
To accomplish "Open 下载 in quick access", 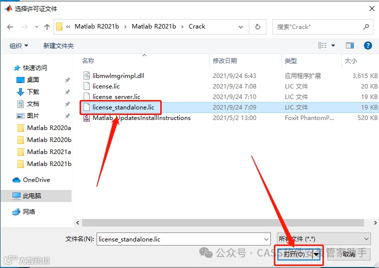I will (x=33, y=91).
